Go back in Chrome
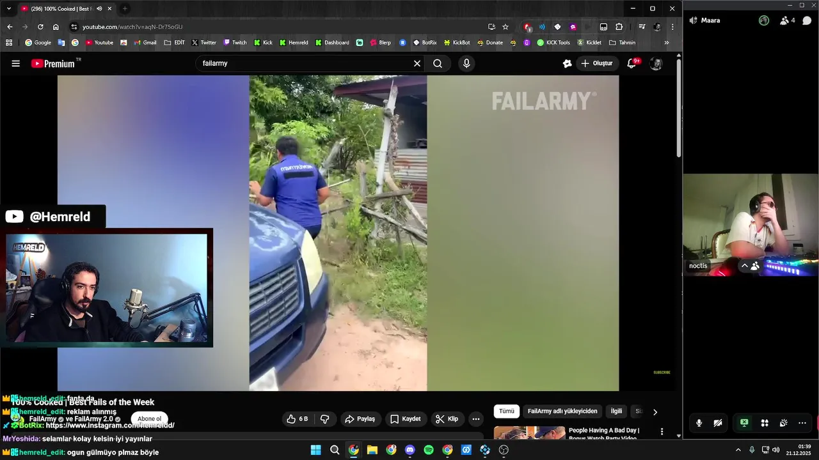 (x=10, y=27)
